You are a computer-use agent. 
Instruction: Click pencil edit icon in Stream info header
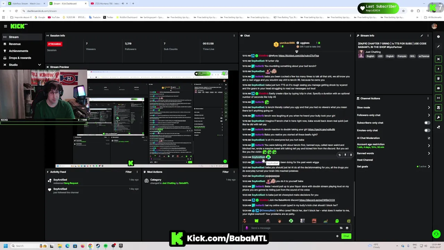pyautogui.click(x=422, y=35)
